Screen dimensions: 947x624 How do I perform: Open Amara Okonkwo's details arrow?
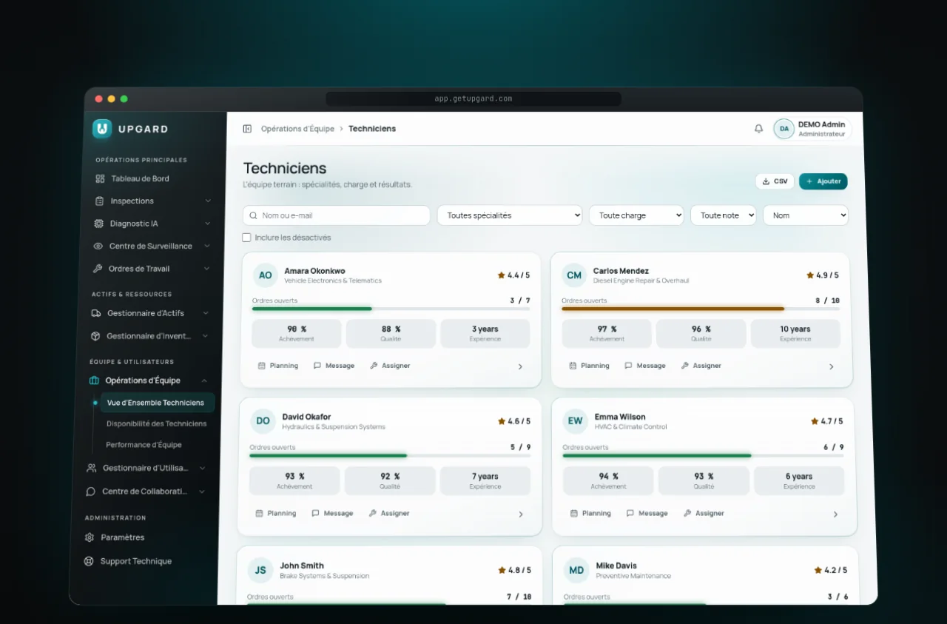click(520, 366)
